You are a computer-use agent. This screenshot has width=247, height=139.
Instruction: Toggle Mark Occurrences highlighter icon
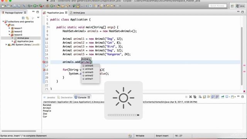tap(78, 6)
